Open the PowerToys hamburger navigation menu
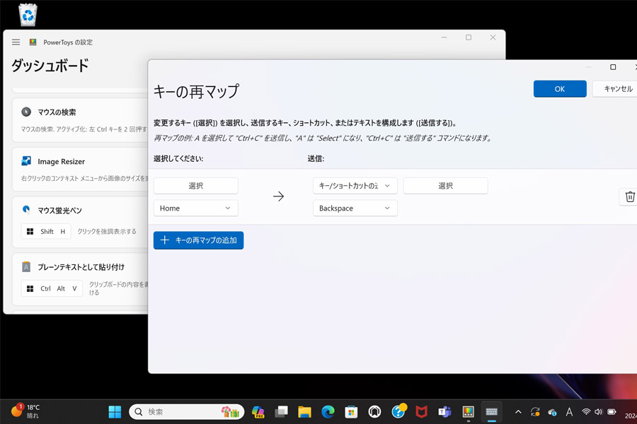Image resolution: width=637 pixels, height=424 pixels. tap(16, 42)
